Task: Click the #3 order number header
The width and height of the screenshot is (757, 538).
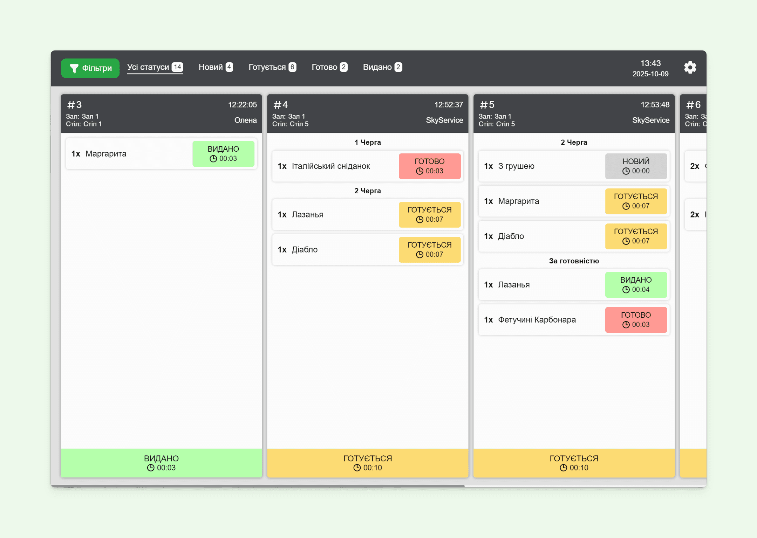Action: [x=75, y=105]
